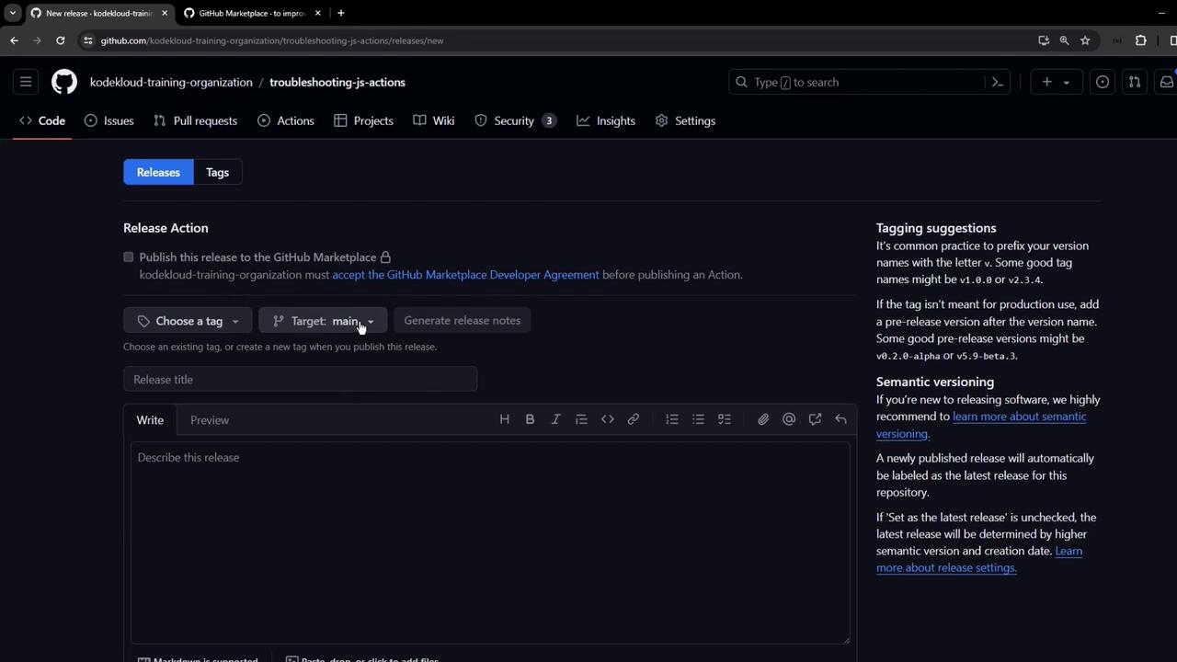Expand the Create new dropdown arrow
Viewport: 1177px width, 662px height.
(x=1067, y=82)
